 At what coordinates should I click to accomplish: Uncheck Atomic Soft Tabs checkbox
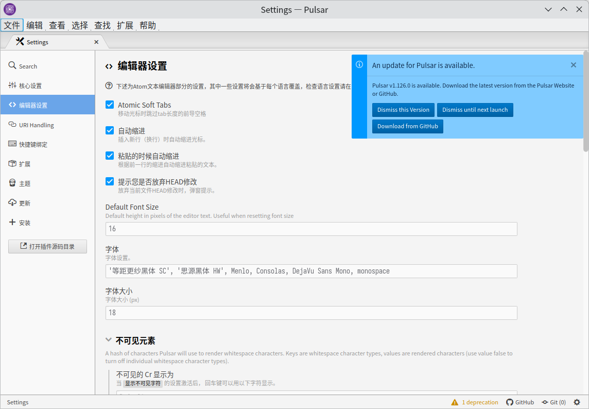pyautogui.click(x=110, y=105)
